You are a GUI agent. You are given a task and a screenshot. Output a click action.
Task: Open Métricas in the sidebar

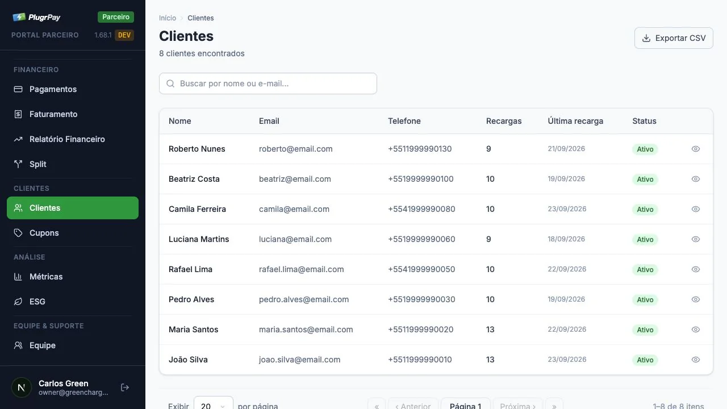[x=73, y=277]
